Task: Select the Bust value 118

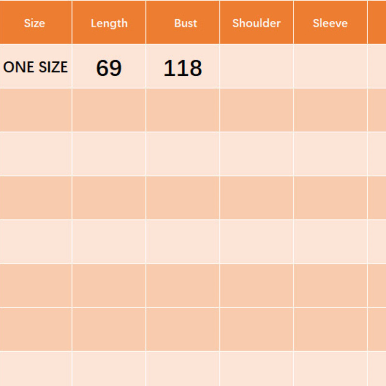Action: tap(183, 68)
